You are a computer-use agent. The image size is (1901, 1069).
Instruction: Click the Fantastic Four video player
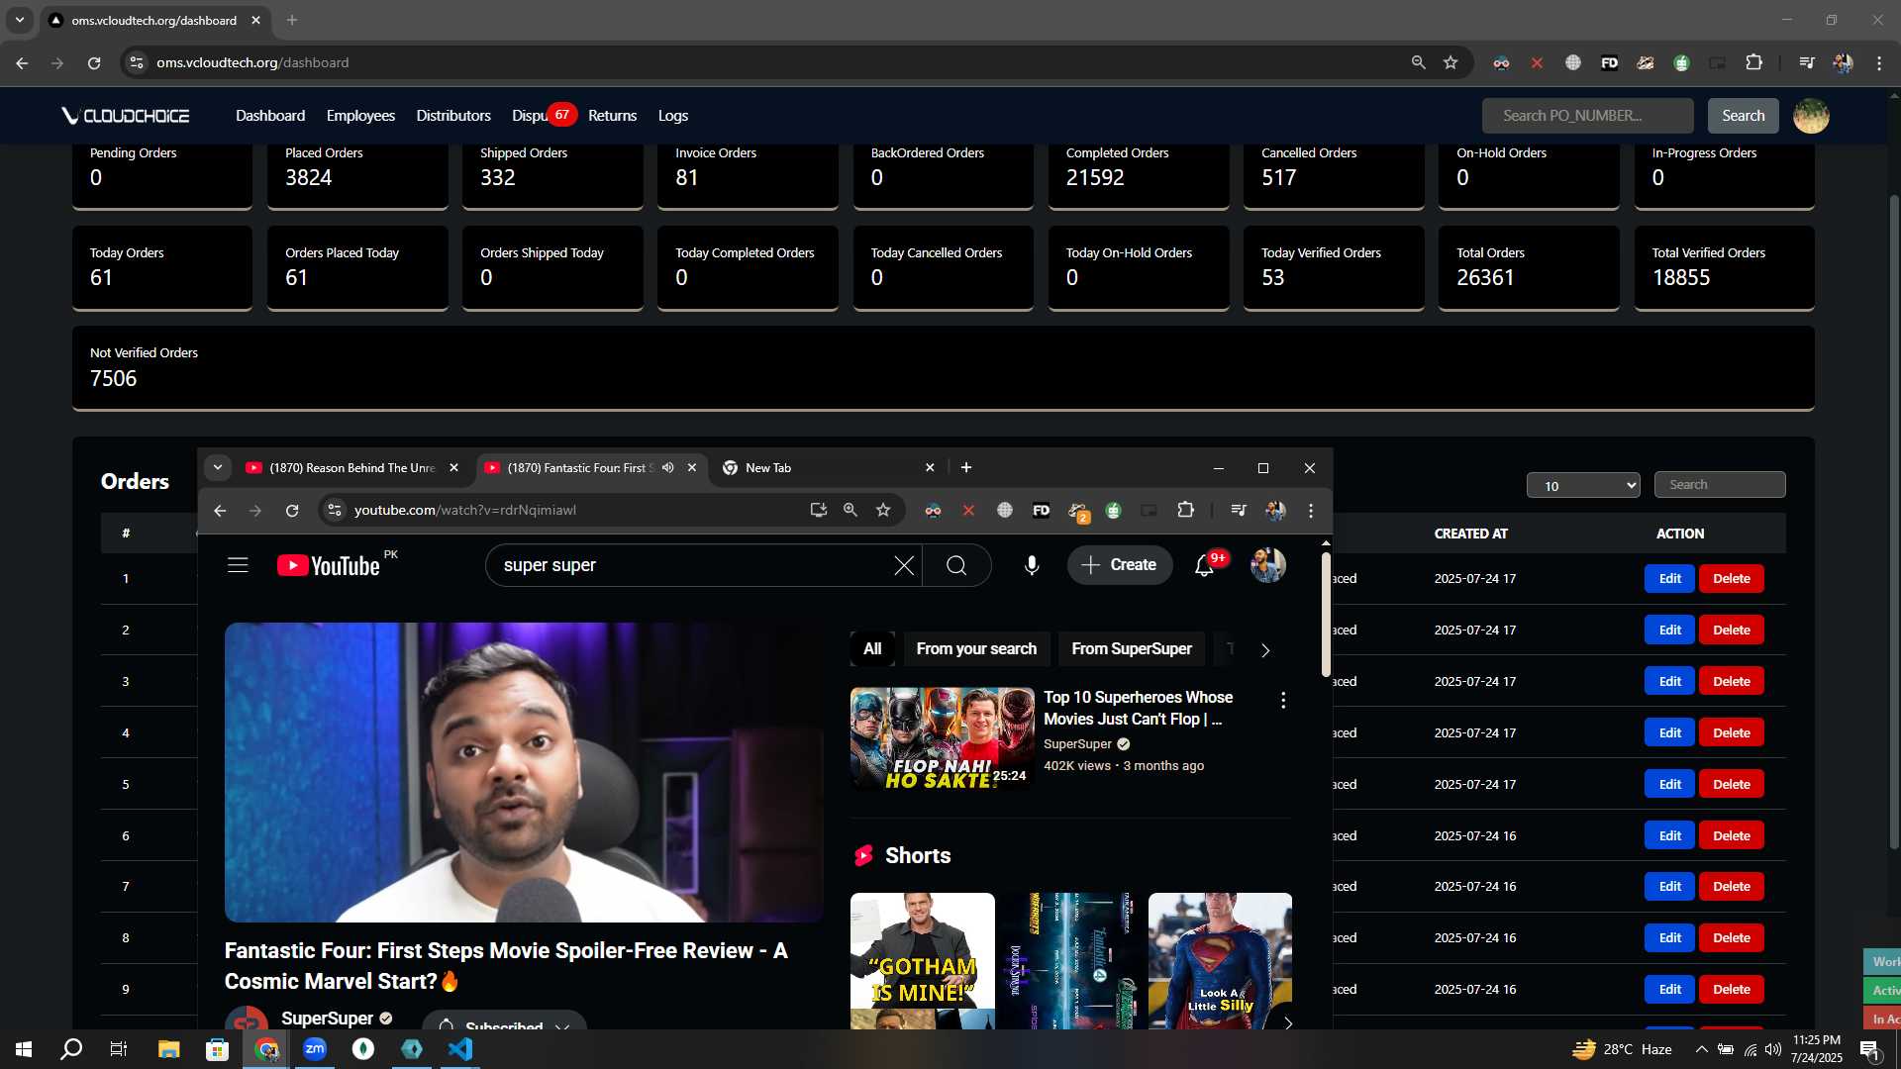524,772
